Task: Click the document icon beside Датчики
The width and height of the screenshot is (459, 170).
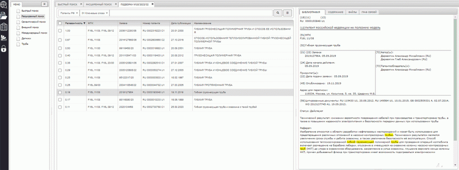Action: (18, 38)
